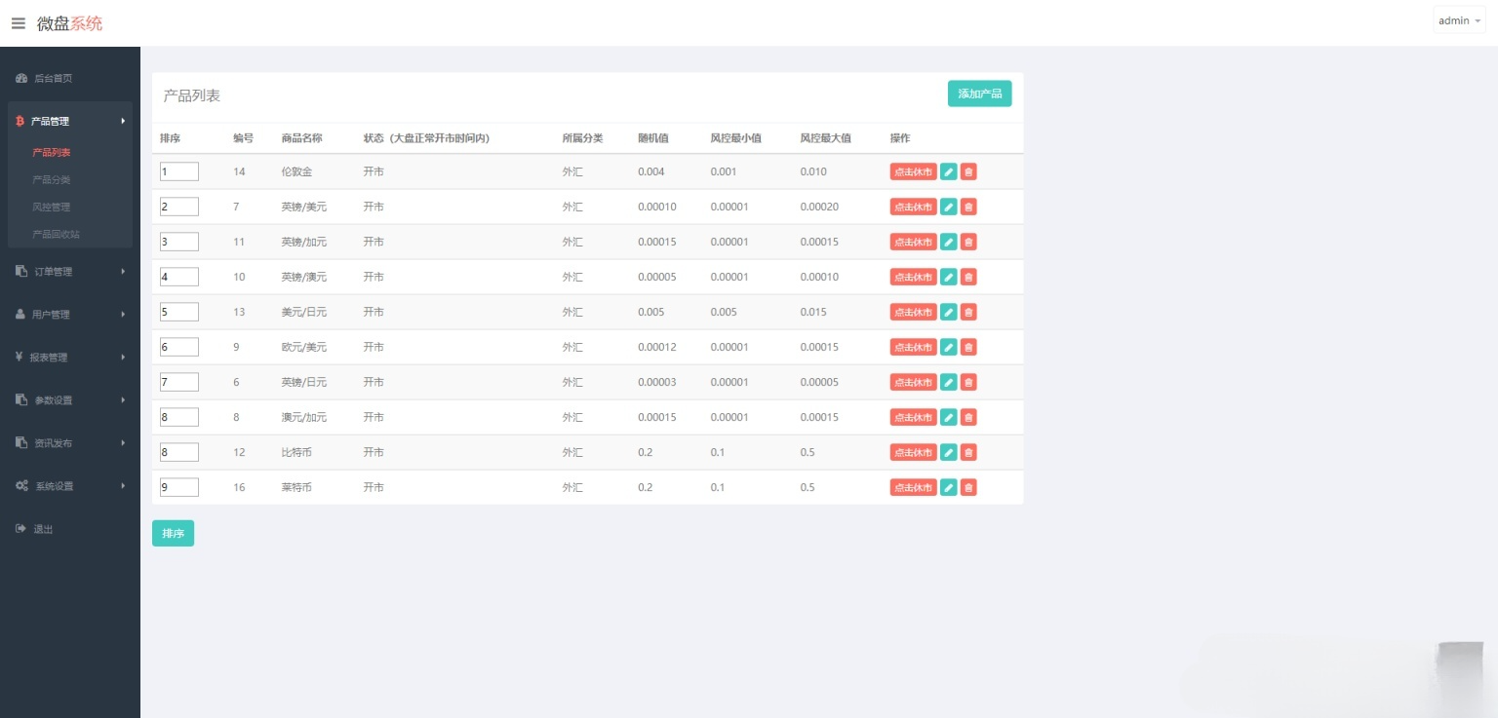
Task: Open 风控管理 in the sidebar submenu
Action: (x=52, y=207)
